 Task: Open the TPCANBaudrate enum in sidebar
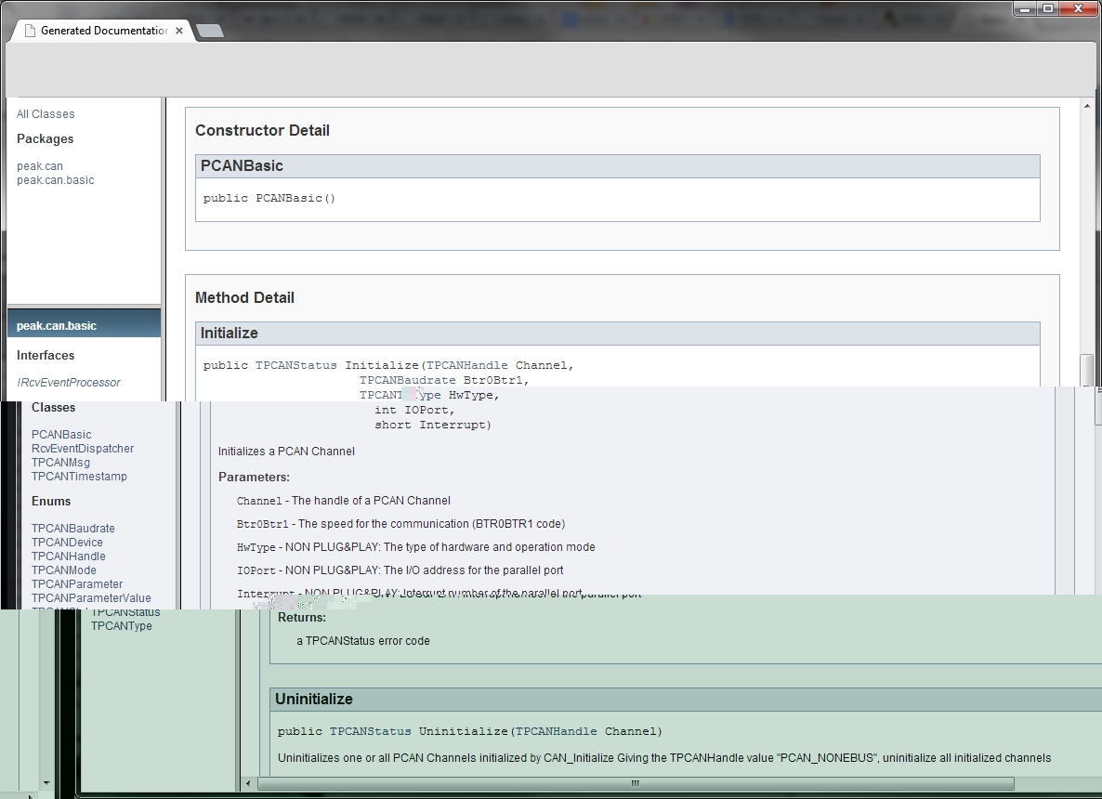pos(73,529)
